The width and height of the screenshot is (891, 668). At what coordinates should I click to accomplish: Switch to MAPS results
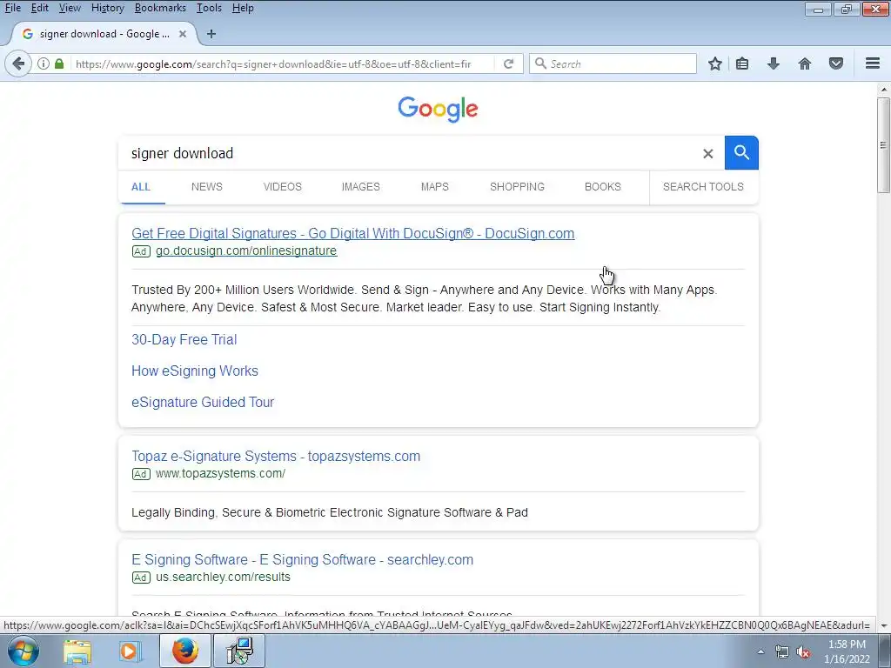point(435,187)
